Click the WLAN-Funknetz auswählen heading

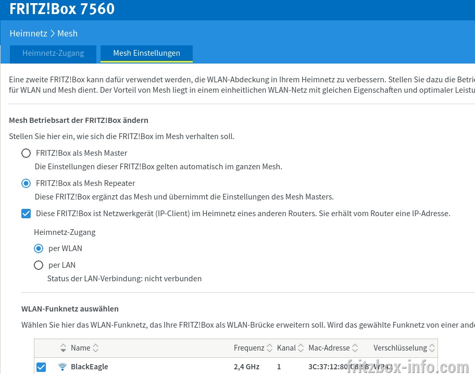coord(70,309)
